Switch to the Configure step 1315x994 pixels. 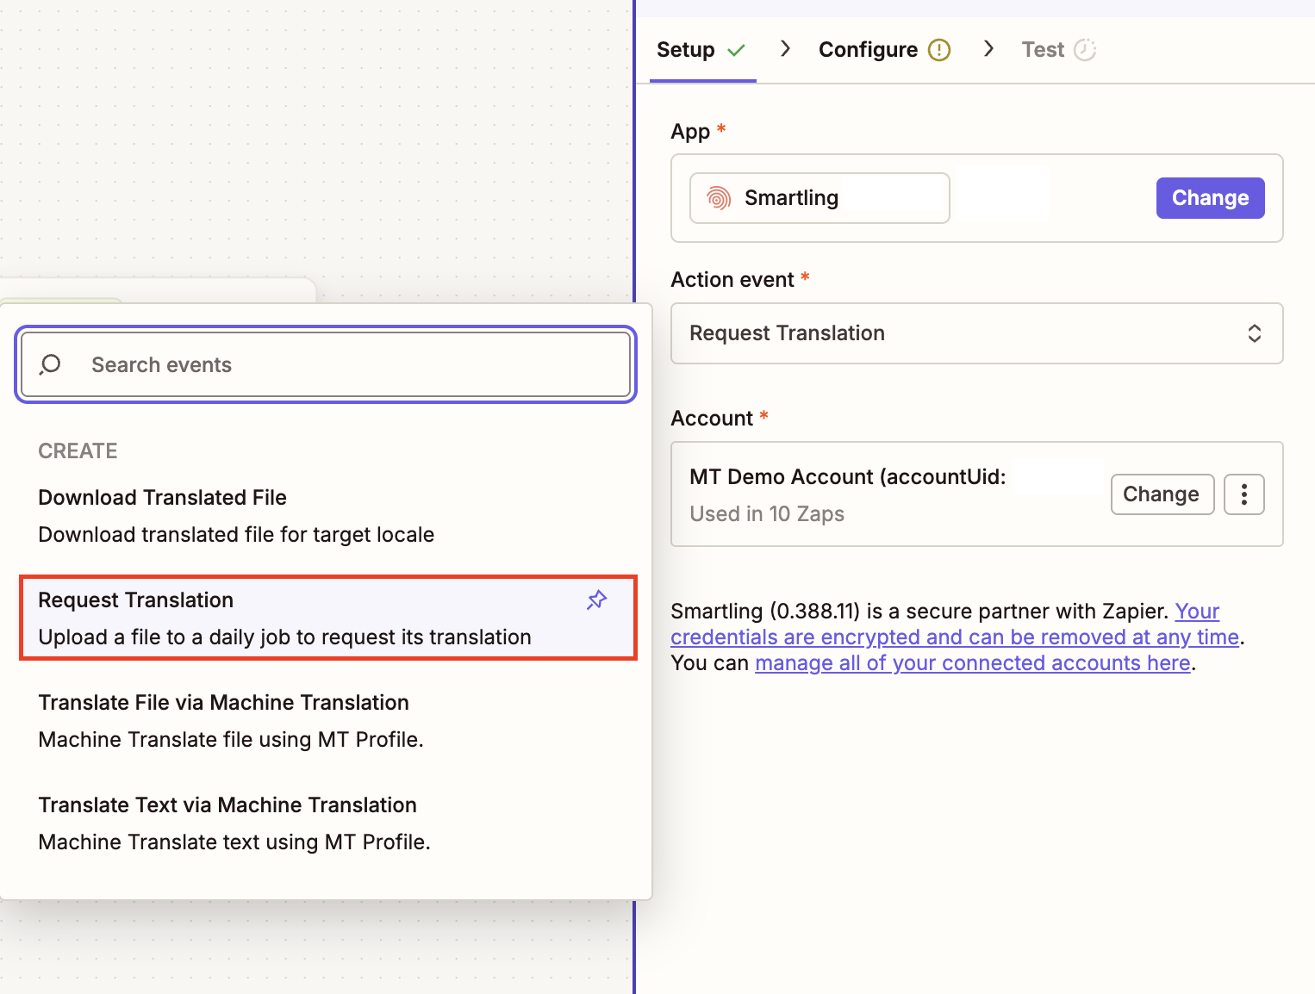point(867,49)
